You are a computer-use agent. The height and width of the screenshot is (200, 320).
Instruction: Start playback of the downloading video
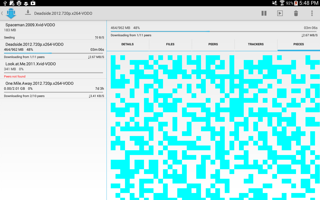click(x=280, y=13)
